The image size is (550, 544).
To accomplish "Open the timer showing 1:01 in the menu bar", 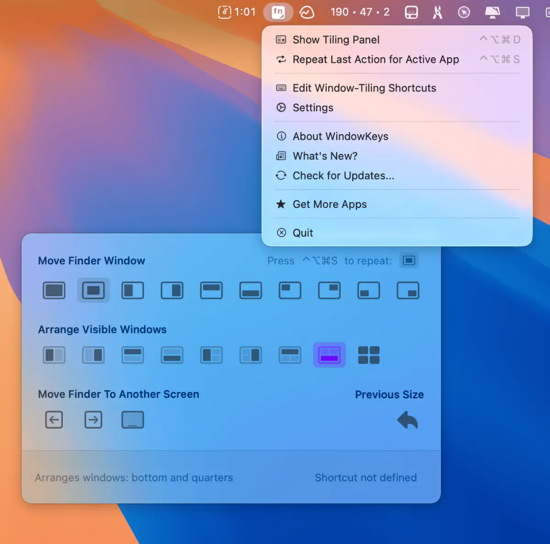I will (x=237, y=12).
